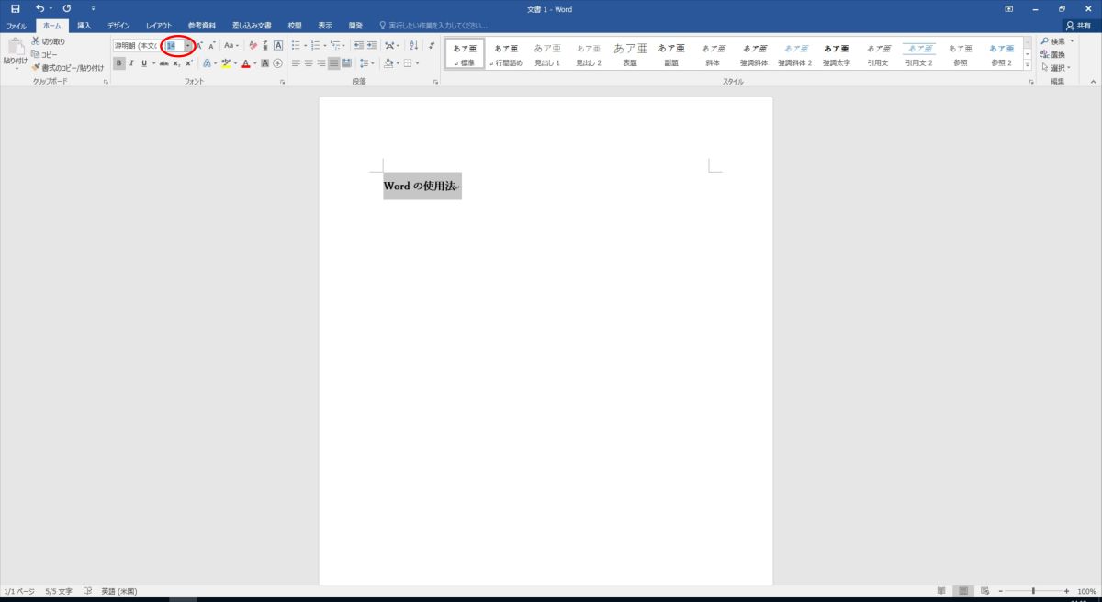Apply the 強調太字 style
This screenshot has width=1102, height=602.
[x=837, y=54]
